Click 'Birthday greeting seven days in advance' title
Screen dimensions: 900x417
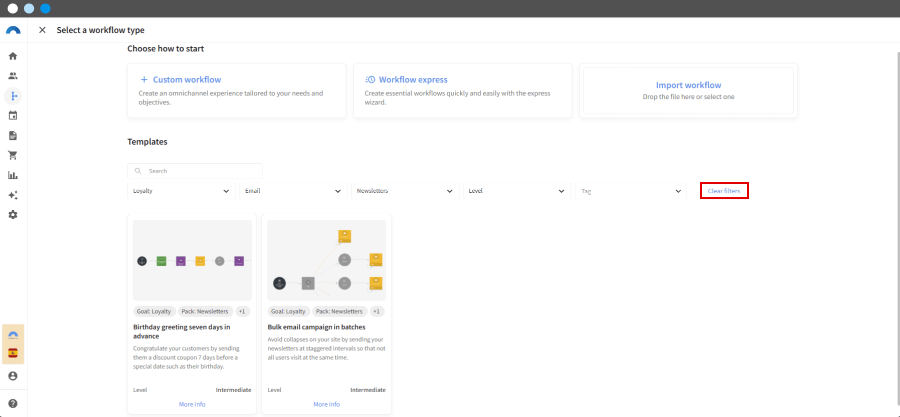[x=181, y=332]
